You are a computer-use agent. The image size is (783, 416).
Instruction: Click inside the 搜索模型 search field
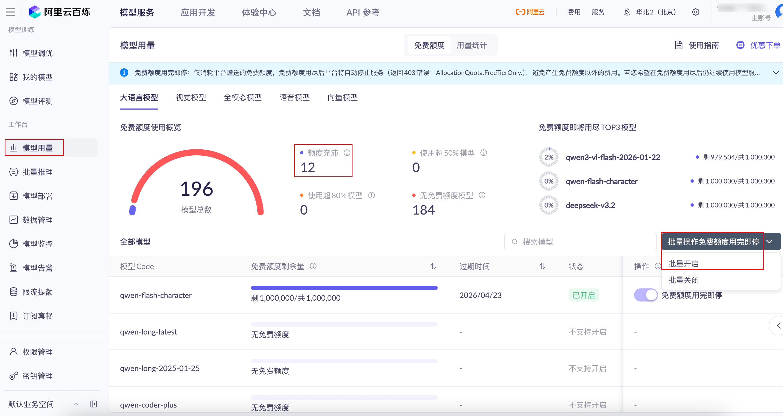pos(580,242)
